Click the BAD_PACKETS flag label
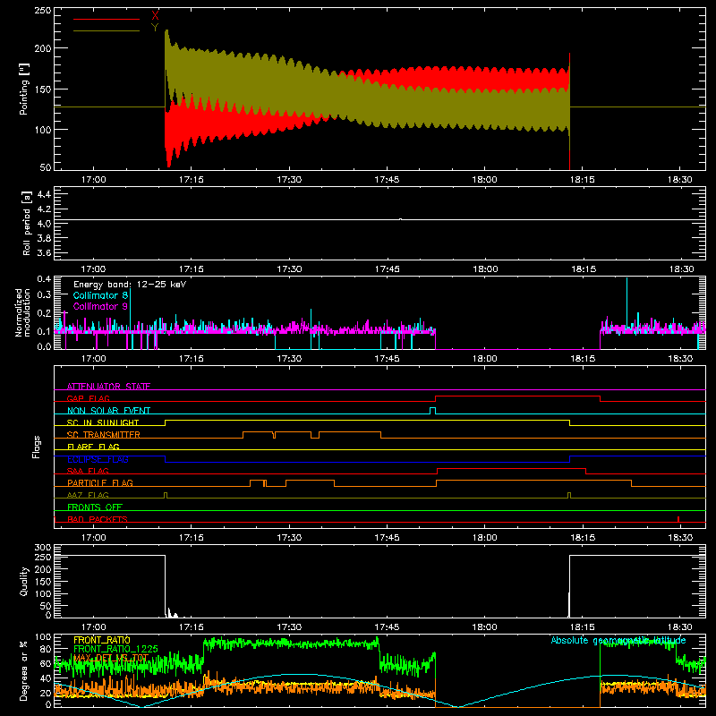Viewport: 716px width, 716px height. [98, 519]
